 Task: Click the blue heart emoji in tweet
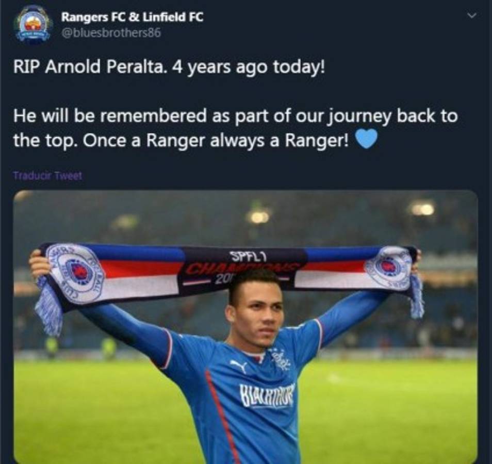tap(365, 140)
